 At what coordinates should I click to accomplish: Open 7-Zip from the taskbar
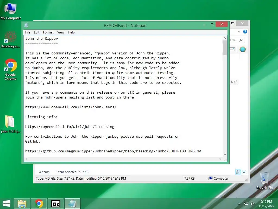(55, 204)
